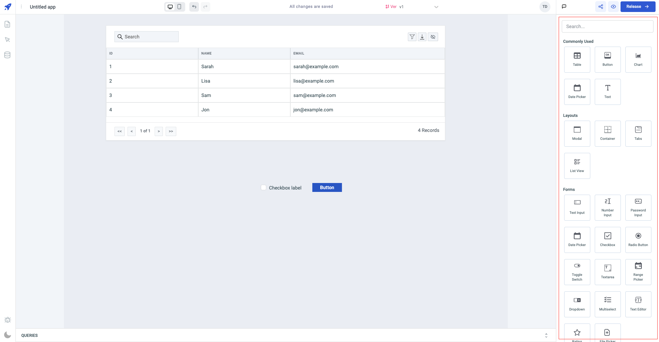Viewport: 659px width, 342px height.
Task: Click the widget Search field
Action: pos(607,26)
